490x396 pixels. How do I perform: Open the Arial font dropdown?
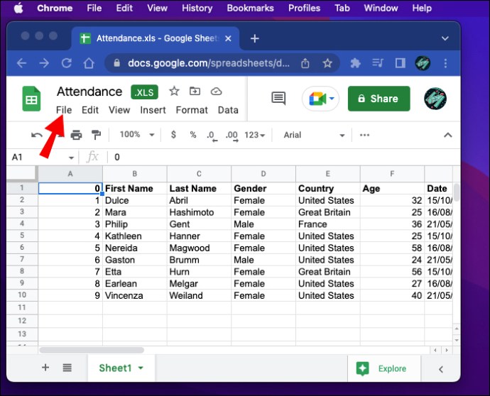314,135
